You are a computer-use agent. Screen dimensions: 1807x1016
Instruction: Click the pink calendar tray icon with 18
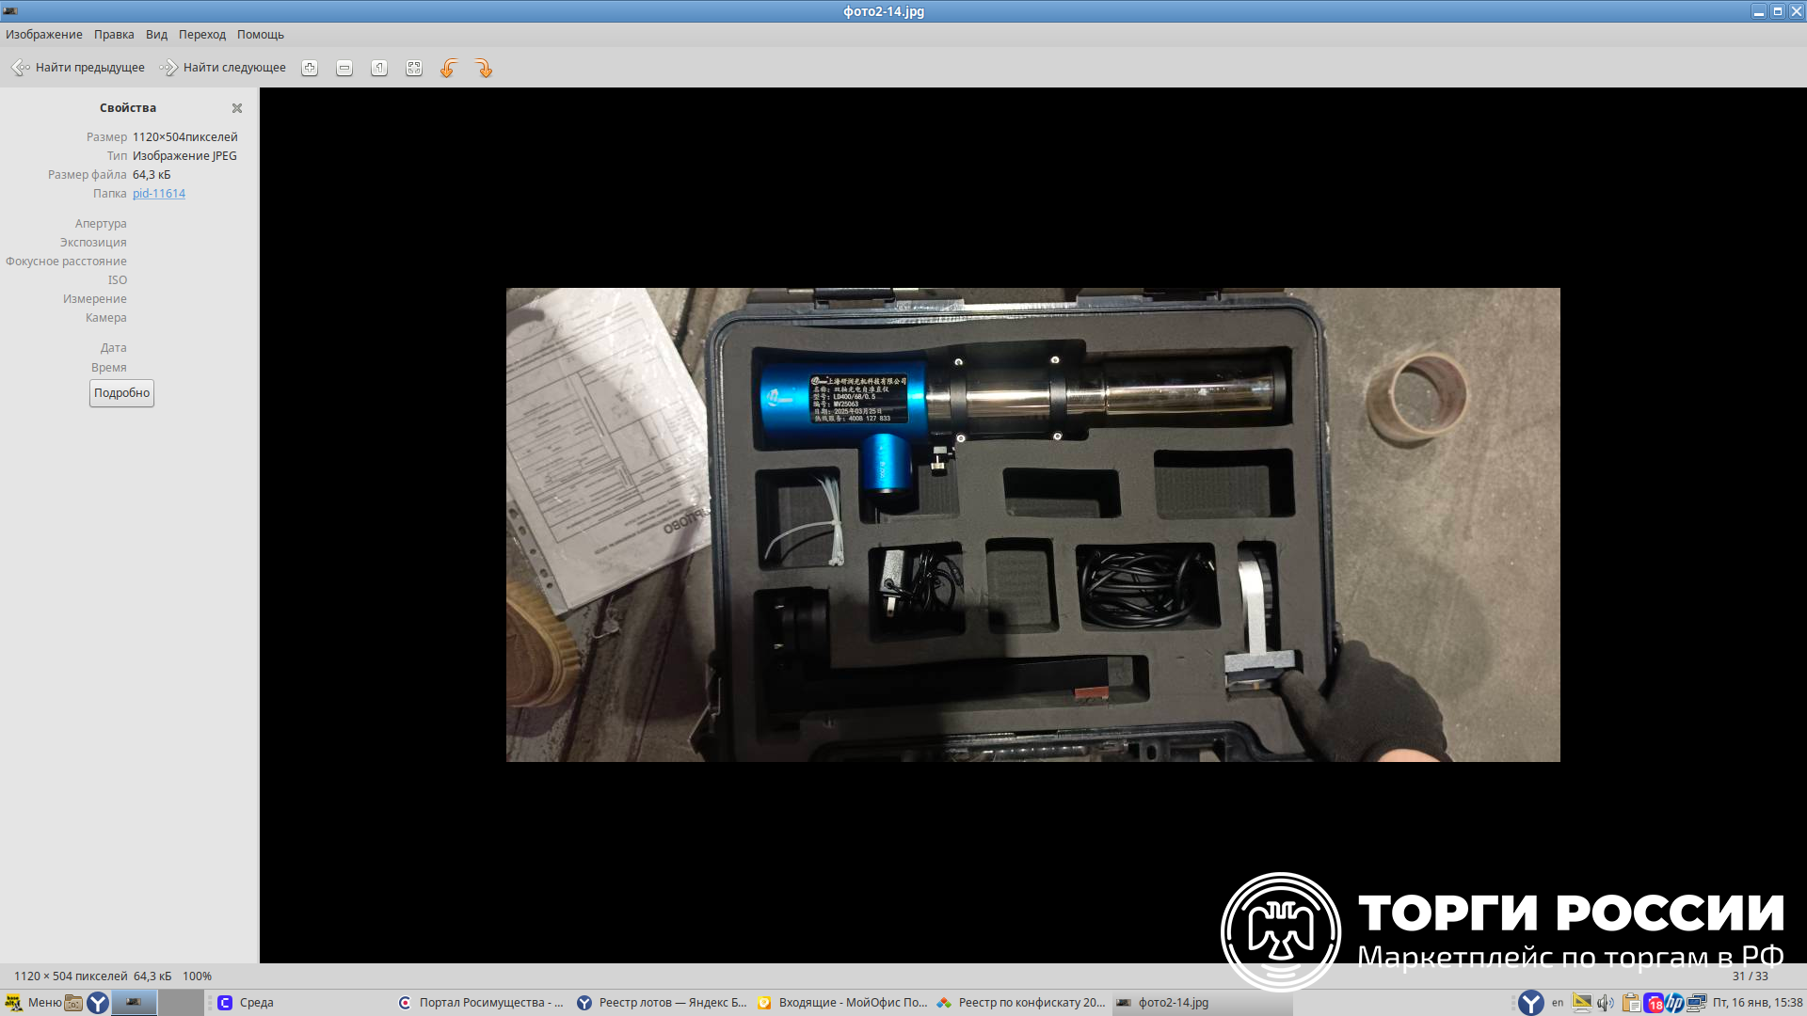[x=1654, y=1003]
